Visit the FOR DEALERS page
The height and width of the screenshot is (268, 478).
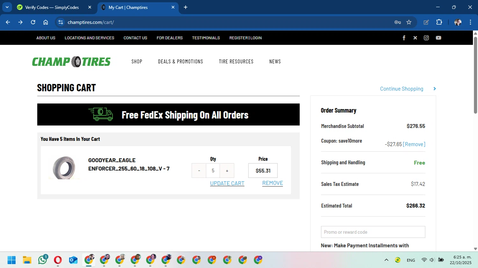[x=170, y=38]
